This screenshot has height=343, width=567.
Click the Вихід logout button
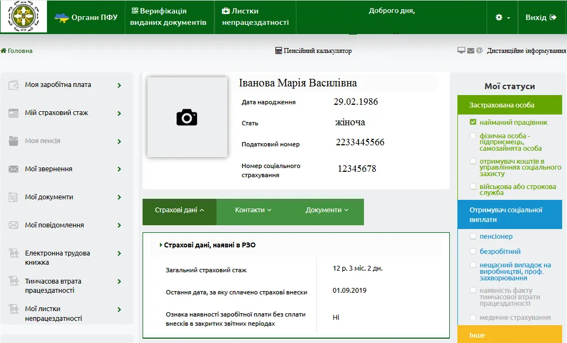pos(541,17)
